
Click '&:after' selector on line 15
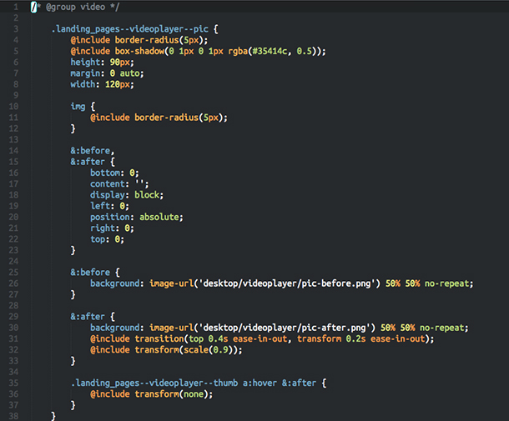88,162
